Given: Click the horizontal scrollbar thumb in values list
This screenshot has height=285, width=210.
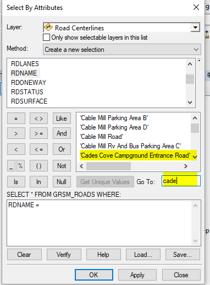Looking at the screenshot, I should click(x=108, y=166).
